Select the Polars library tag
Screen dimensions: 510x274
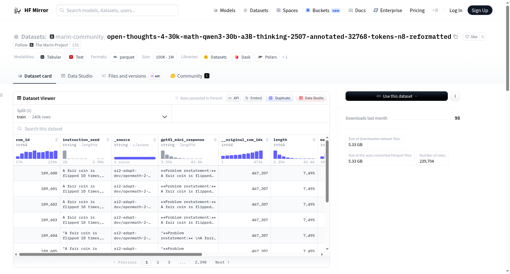click(x=267, y=57)
